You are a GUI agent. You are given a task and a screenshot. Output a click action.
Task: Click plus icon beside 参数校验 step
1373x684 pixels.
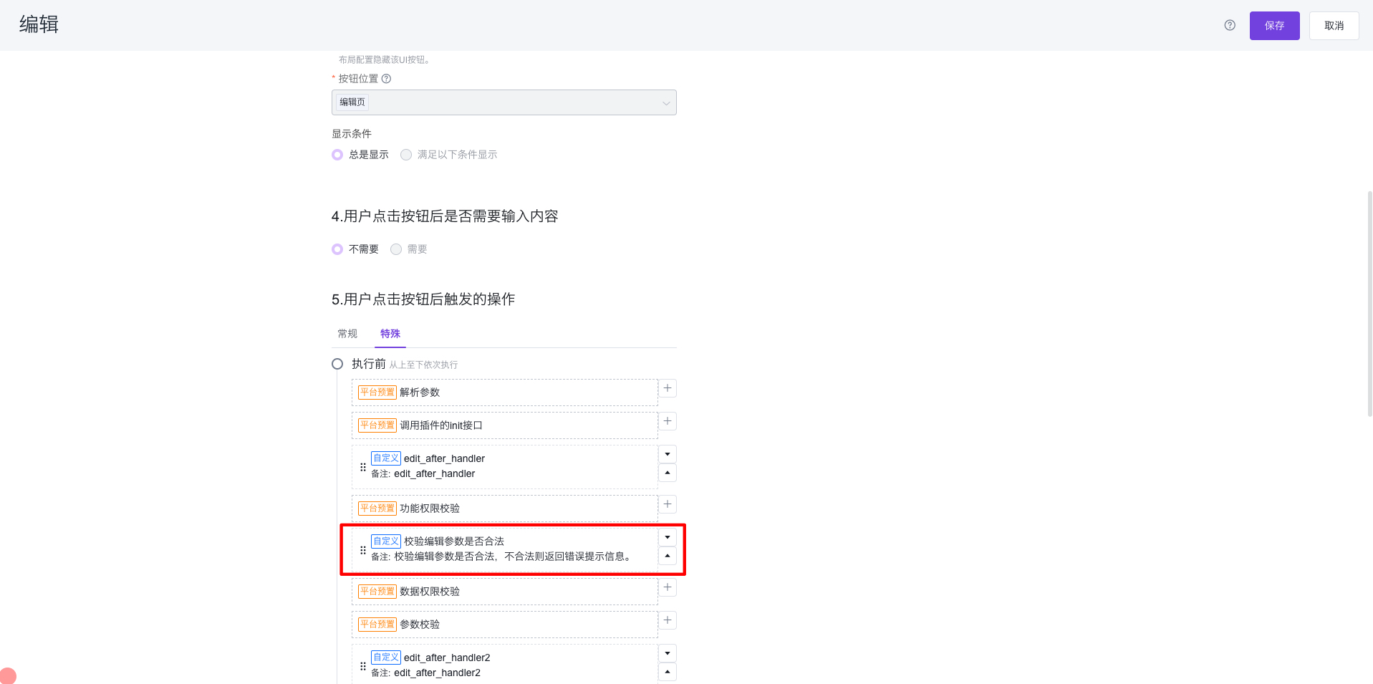pyautogui.click(x=668, y=620)
